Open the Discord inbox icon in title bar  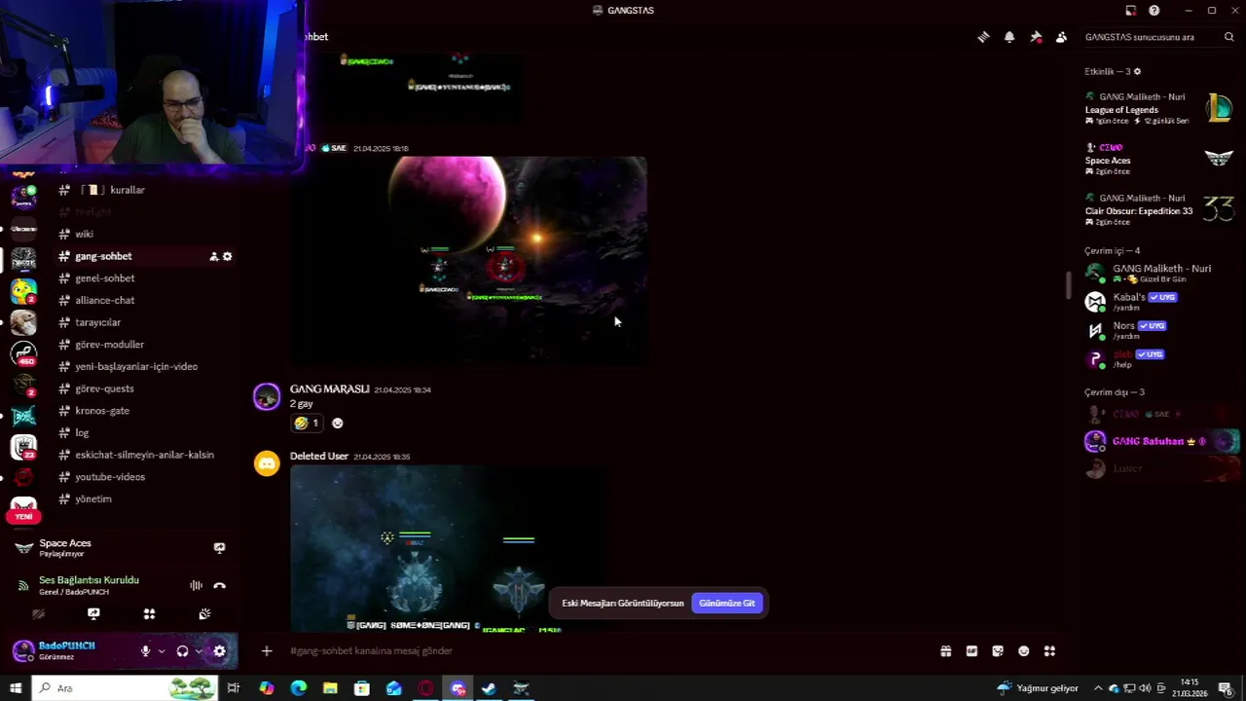tap(1130, 11)
